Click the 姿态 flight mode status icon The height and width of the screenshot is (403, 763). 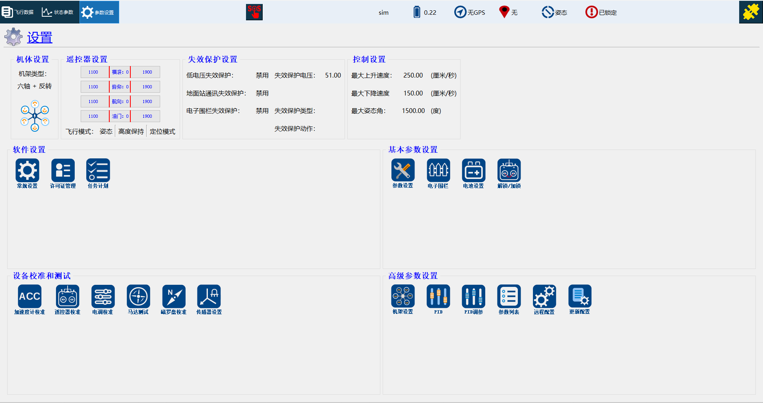tap(548, 12)
